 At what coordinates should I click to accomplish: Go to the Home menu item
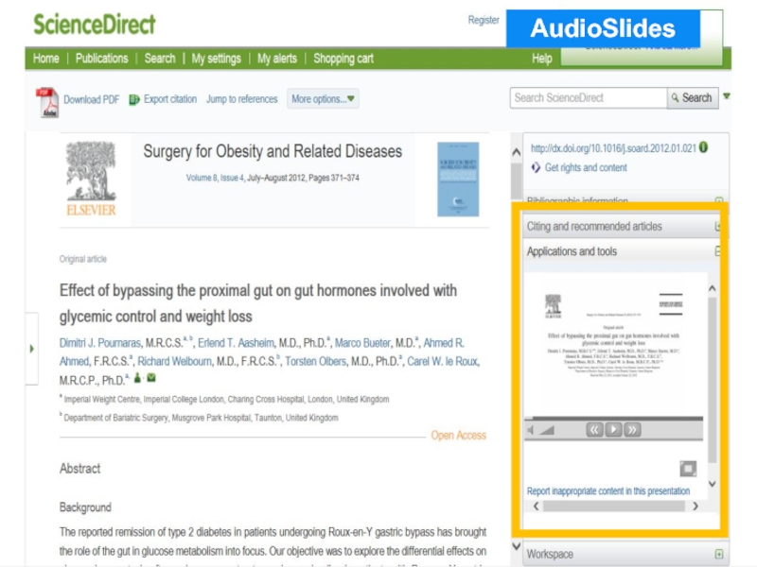pos(45,59)
